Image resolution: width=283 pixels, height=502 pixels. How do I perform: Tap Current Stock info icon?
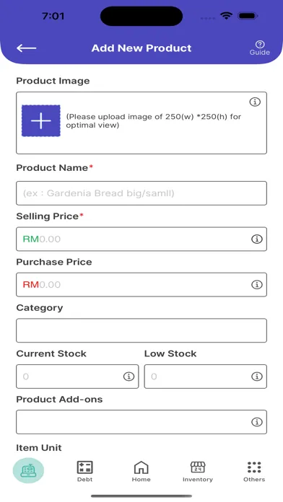pyautogui.click(x=129, y=376)
